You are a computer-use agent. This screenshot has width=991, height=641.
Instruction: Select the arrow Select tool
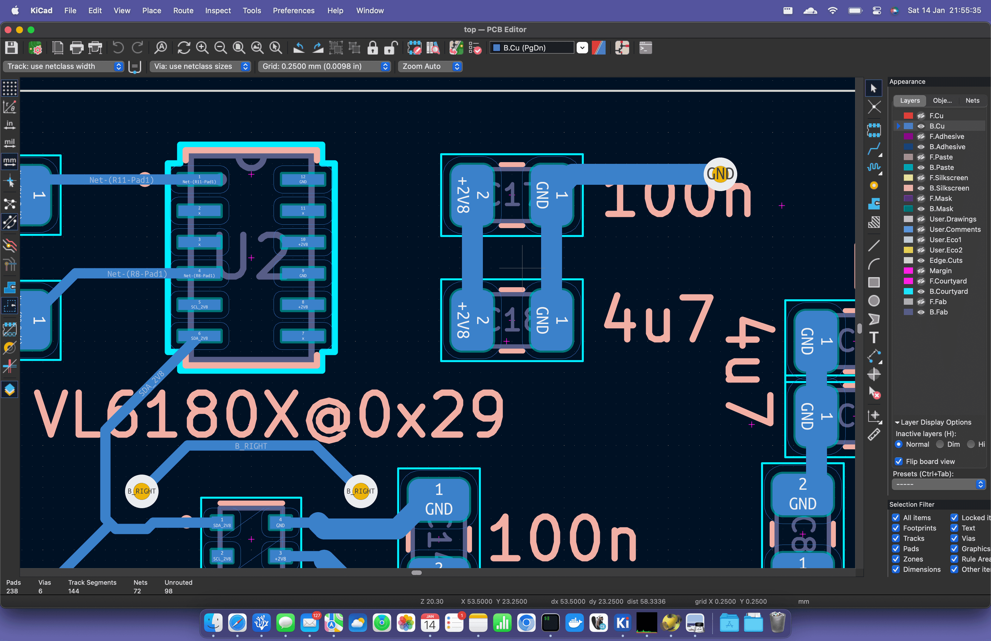coord(874,88)
